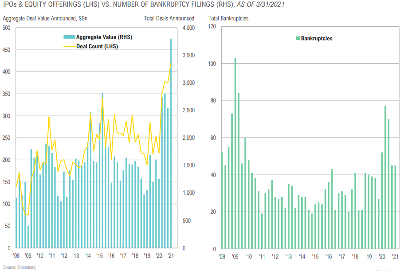Select the 'Aggregate Value (RHS)' legend label
404x271 pixels.
(x=104, y=37)
